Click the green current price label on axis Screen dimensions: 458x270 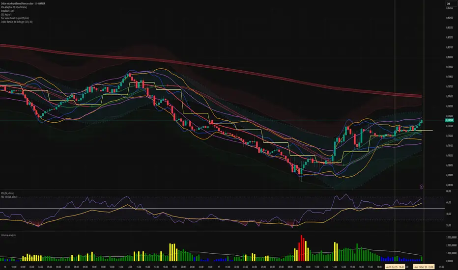click(x=449, y=120)
